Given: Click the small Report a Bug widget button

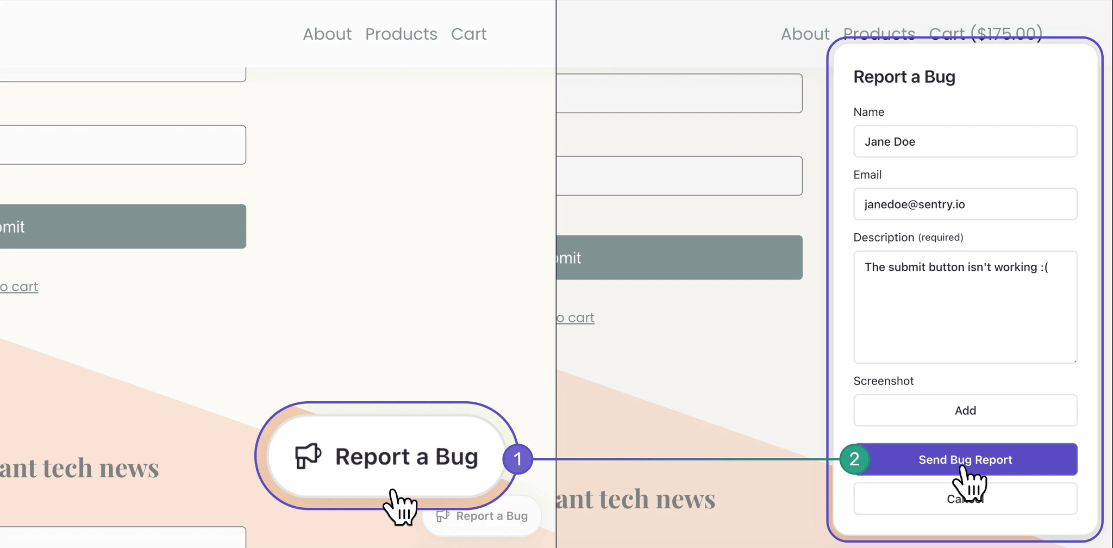Looking at the screenshot, I should 482,516.
